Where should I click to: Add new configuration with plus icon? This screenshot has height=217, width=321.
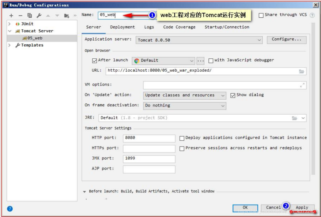pos(11,16)
